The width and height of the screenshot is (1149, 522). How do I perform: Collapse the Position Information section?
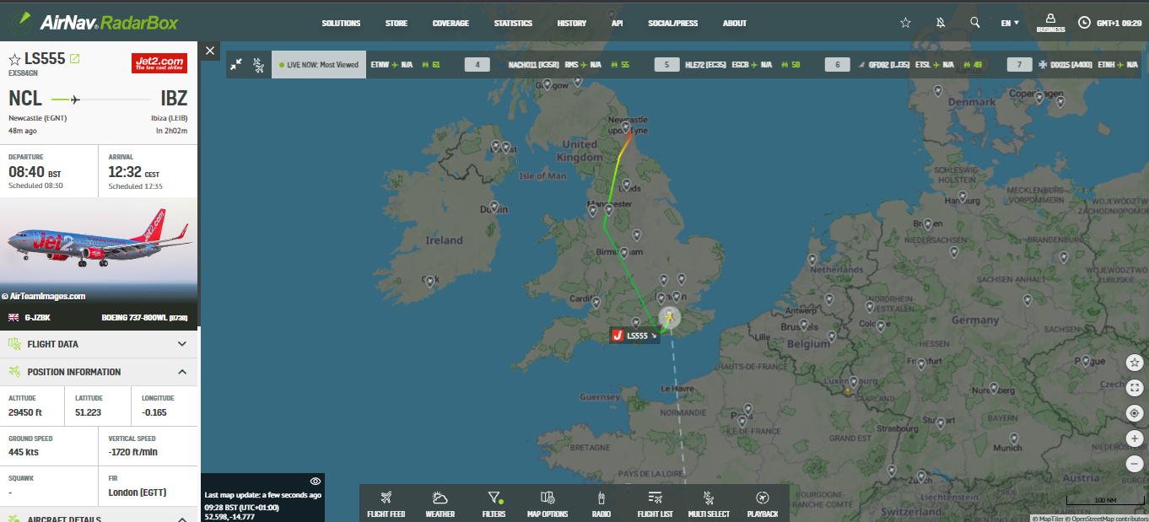99,372
